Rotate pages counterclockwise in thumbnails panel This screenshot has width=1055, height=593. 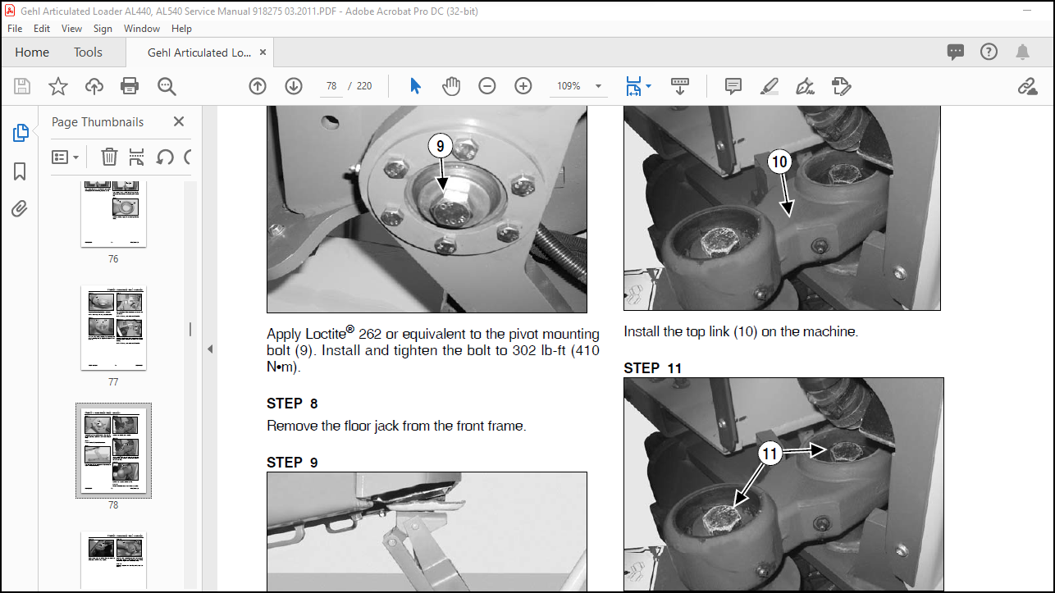coord(165,157)
